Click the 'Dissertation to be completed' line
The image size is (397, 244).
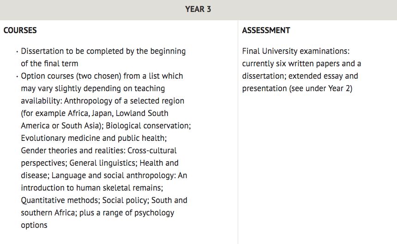click(103, 51)
